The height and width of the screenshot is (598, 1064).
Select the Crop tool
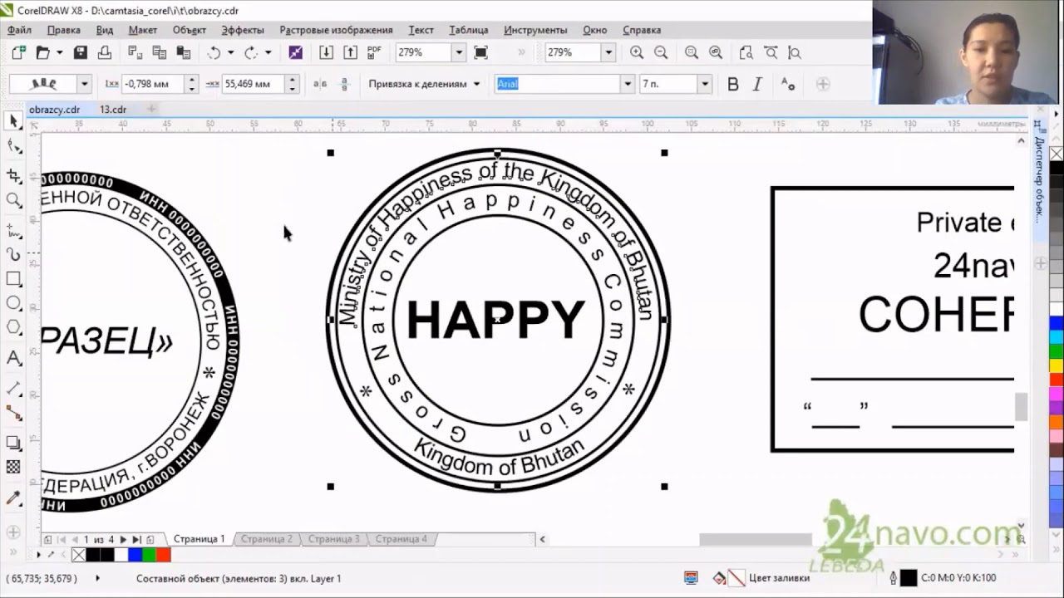pos(13,175)
